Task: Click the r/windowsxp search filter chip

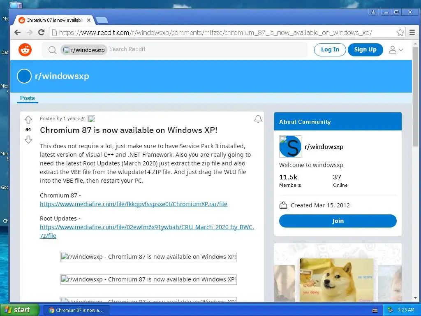Action: [x=84, y=50]
